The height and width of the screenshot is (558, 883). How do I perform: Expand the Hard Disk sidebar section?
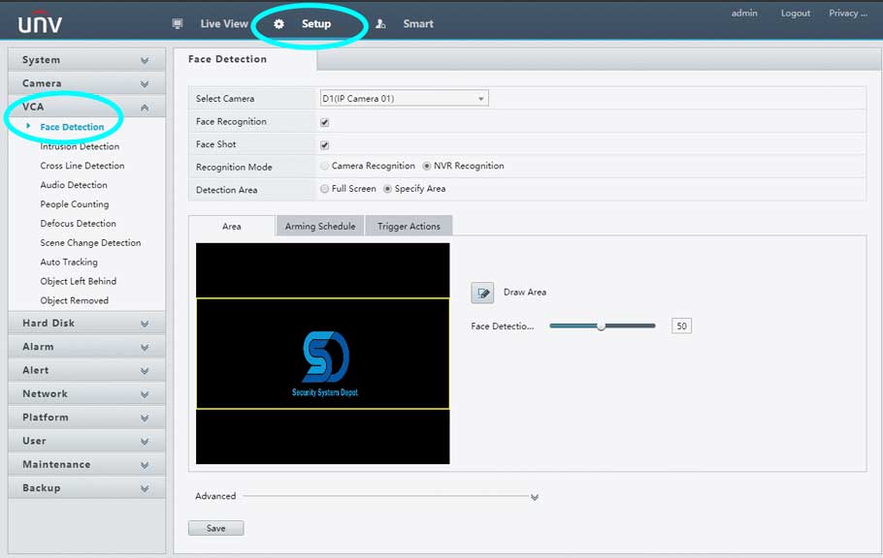tap(144, 324)
